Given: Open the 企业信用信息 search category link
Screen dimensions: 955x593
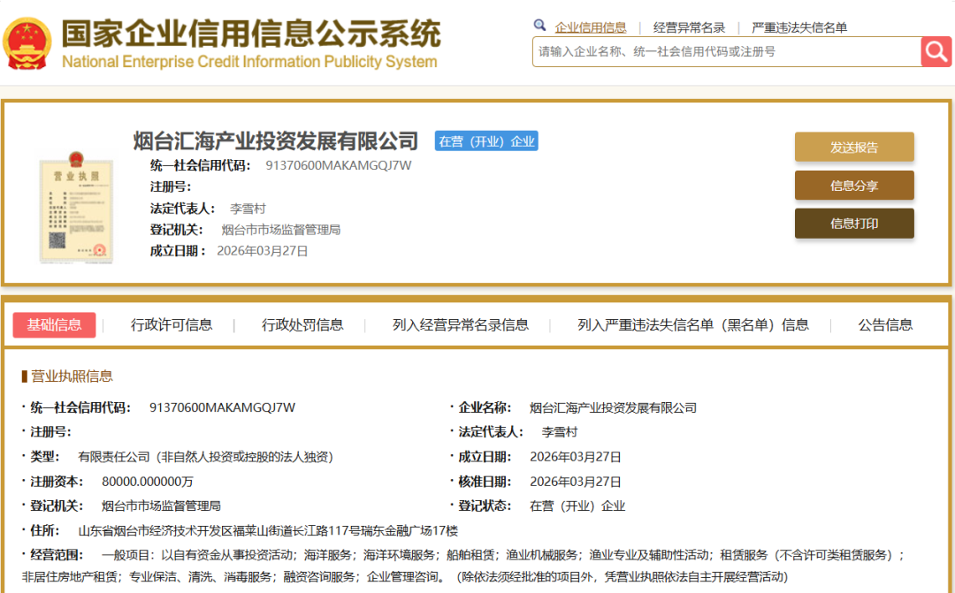Looking at the screenshot, I should click(x=591, y=26).
